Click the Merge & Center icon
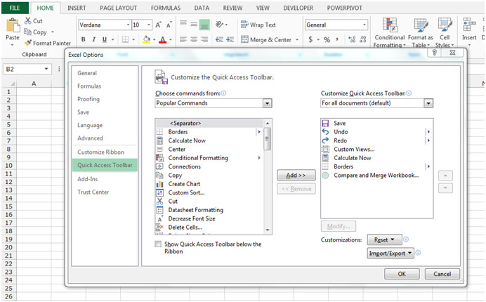 [x=244, y=39]
